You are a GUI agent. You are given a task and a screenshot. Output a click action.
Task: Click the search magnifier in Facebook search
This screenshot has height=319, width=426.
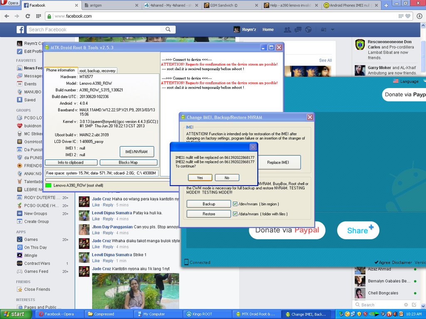point(168,29)
